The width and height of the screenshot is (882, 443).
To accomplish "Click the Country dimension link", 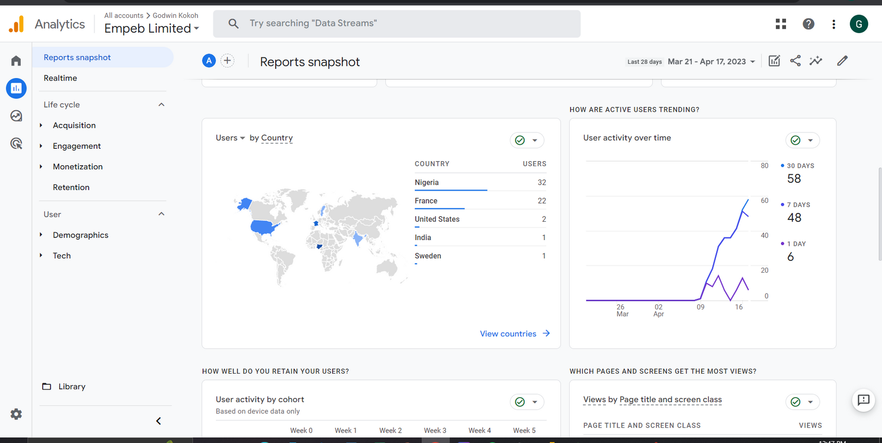I will [277, 138].
